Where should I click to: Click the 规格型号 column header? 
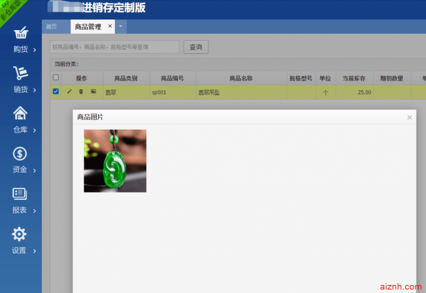coord(301,78)
